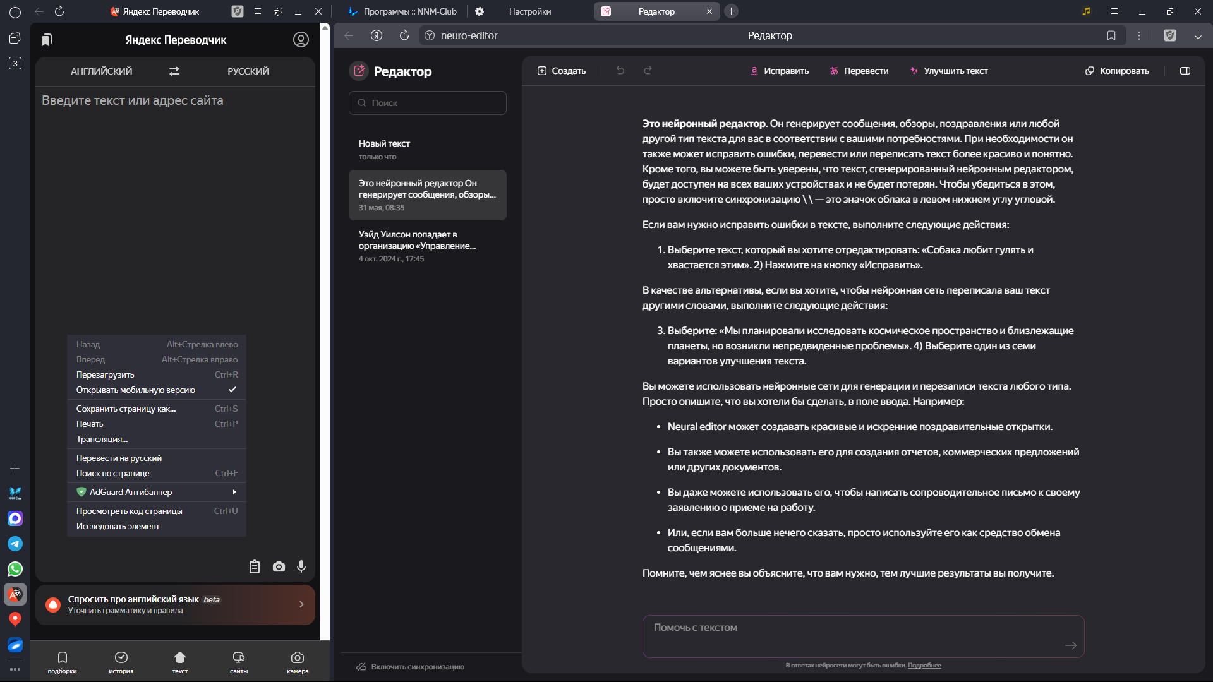Open source language 'АНГЛИЙСКИЙ' selector
Viewport: 1213px width, 682px height.
click(x=102, y=71)
